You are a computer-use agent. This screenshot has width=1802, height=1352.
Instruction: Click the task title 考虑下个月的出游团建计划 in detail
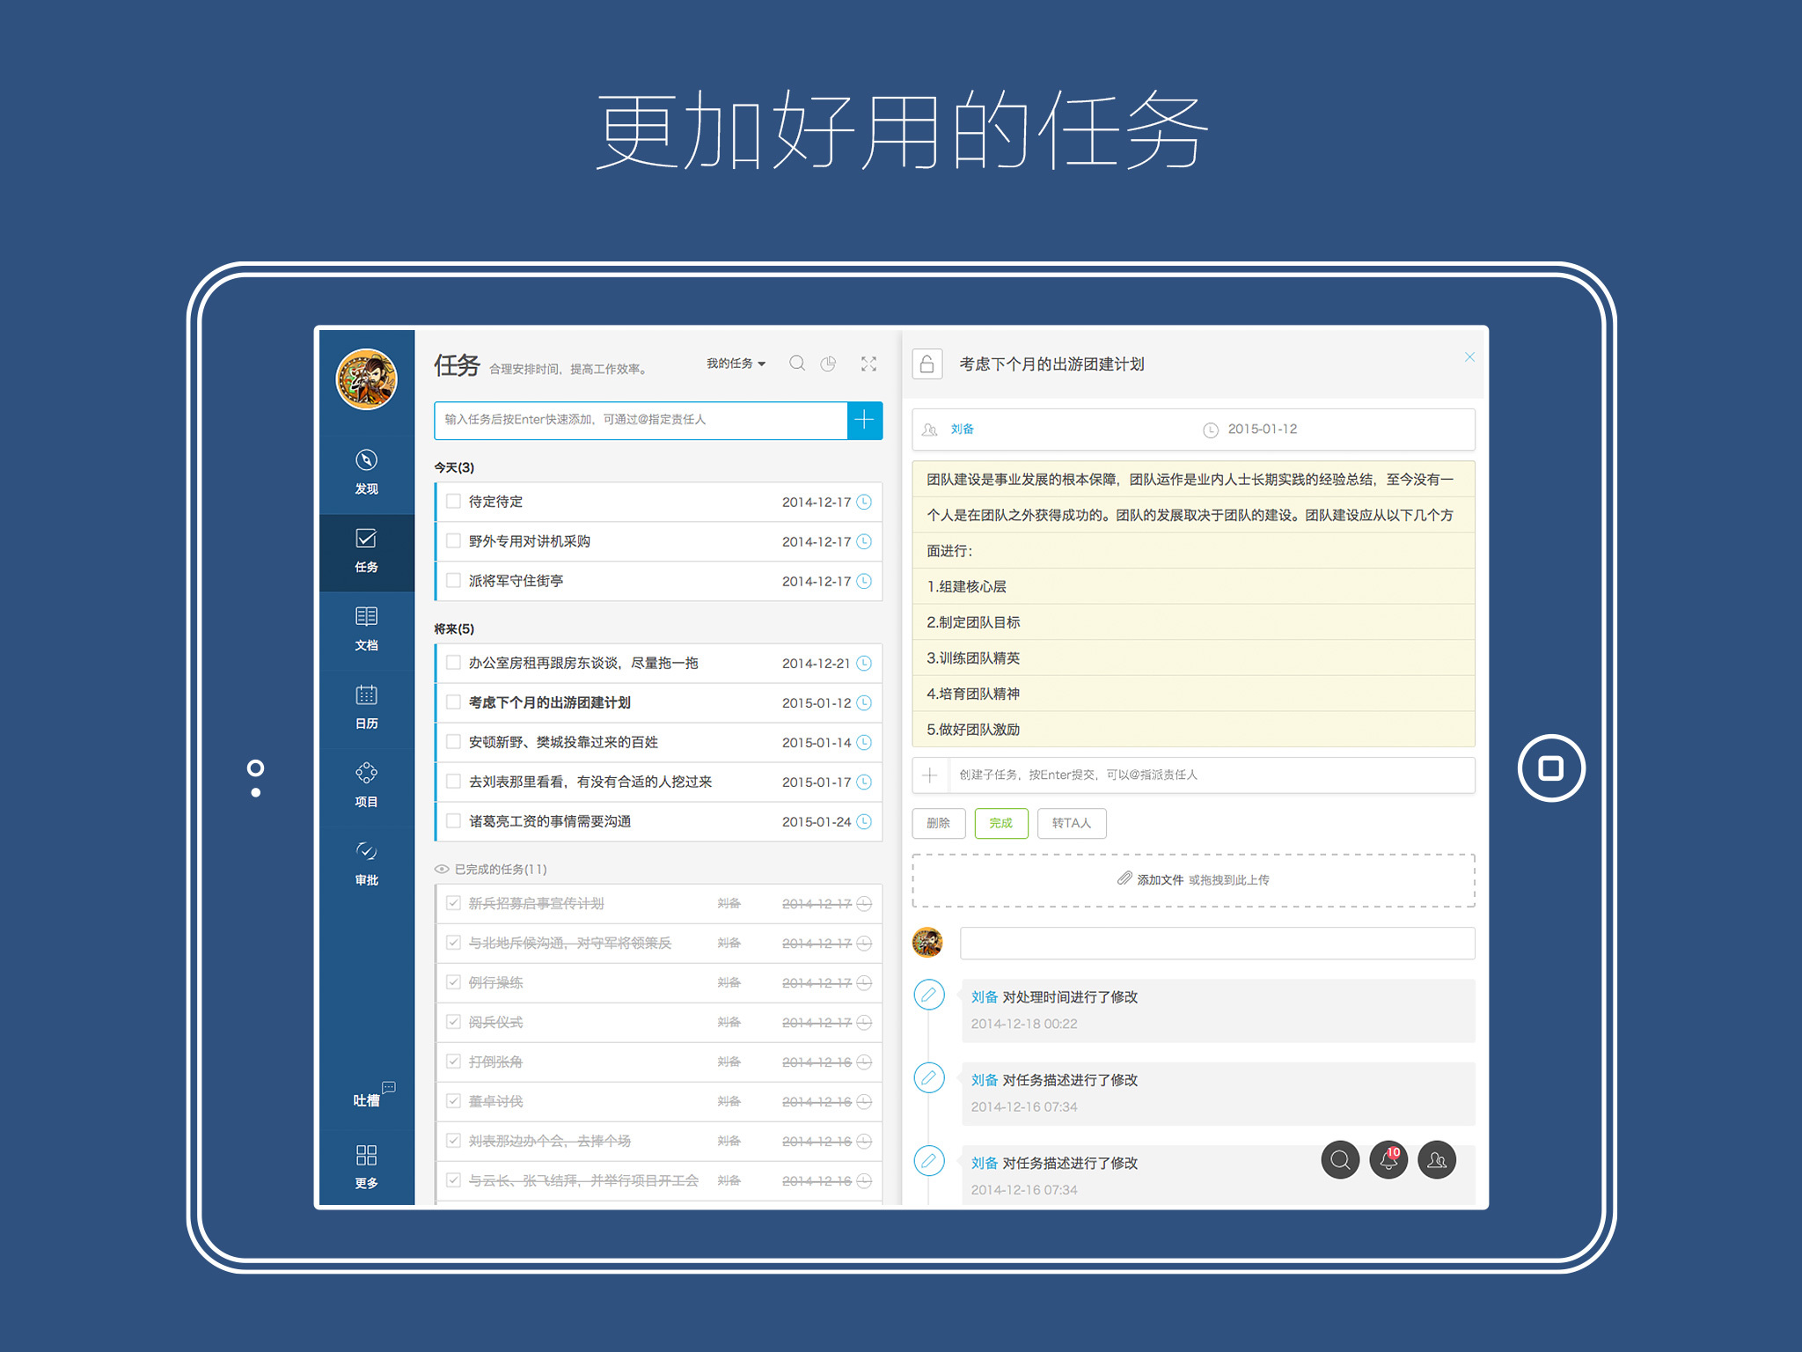coord(1051,364)
